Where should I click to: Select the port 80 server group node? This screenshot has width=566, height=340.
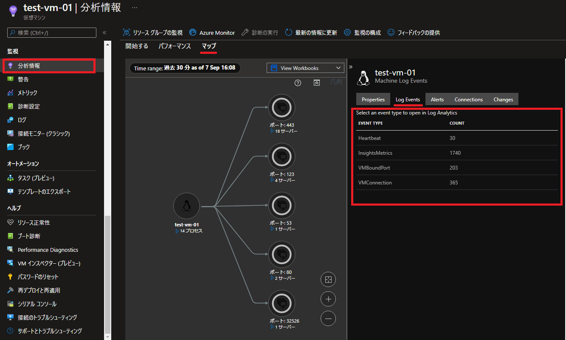click(x=282, y=254)
